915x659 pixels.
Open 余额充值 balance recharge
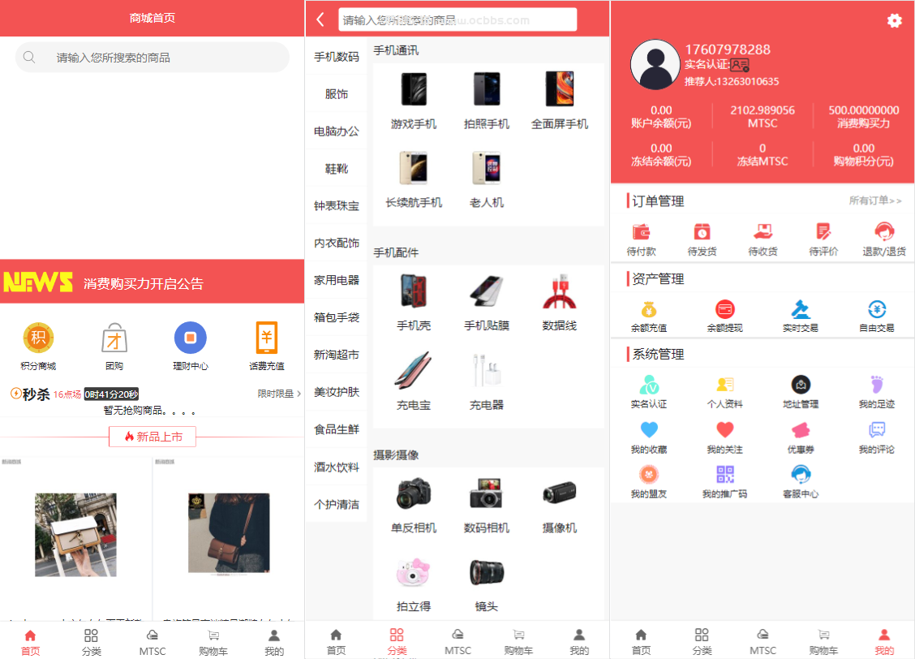649,317
